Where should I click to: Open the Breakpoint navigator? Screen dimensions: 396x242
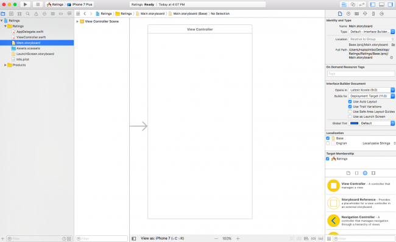pyautogui.click(x=61, y=13)
